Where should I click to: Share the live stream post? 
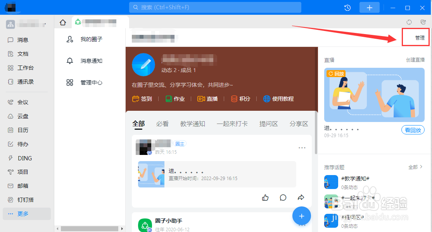301,198
